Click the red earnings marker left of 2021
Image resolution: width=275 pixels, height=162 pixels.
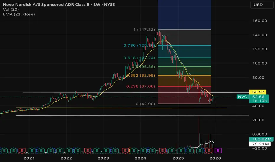tap(22, 151)
